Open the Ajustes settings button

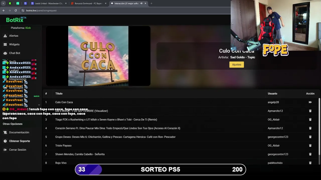click(236, 64)
